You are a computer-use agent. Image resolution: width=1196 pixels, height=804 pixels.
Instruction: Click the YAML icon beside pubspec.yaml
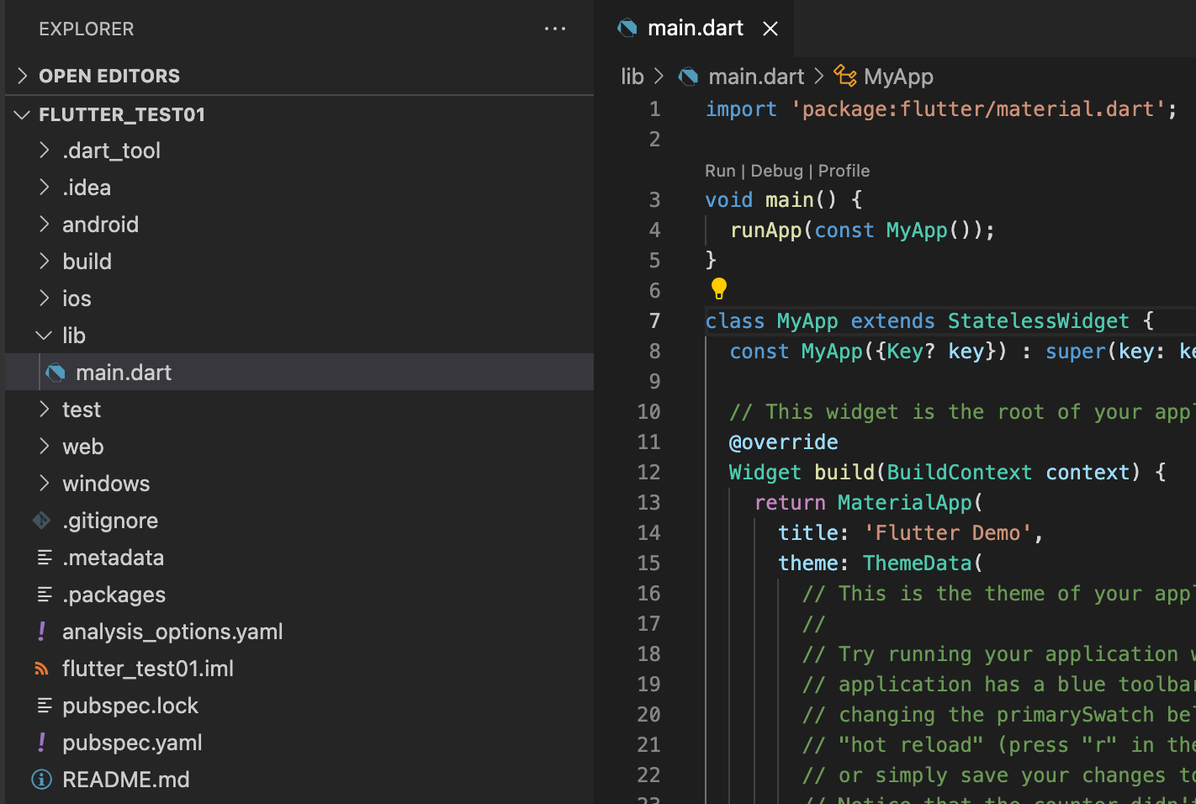pyautogui.click(x=42, y=743)
